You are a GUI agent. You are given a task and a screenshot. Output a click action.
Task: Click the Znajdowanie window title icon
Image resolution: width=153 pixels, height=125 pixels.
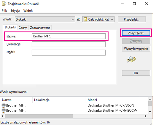click(x=4, y=4)
